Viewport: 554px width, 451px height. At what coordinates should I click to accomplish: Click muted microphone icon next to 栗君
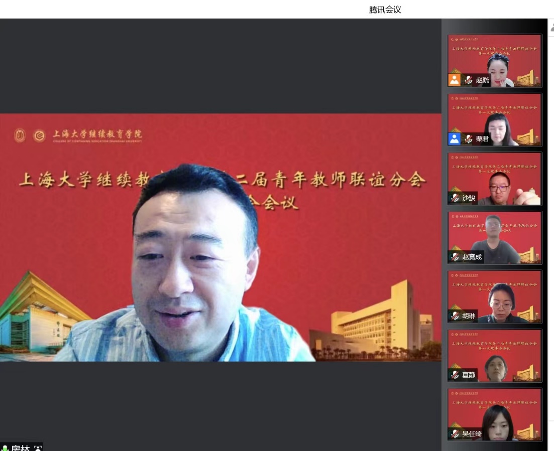469,139
